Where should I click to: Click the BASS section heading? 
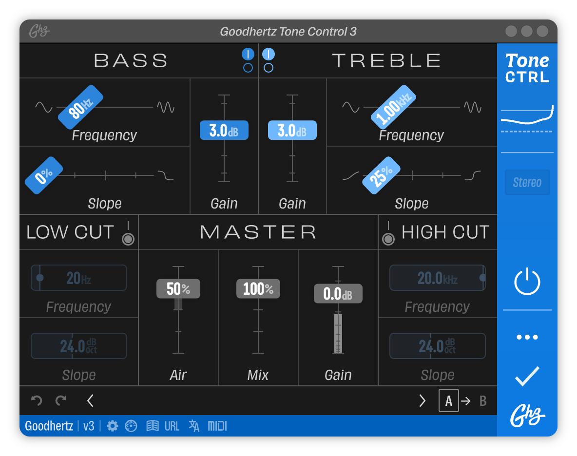coord(131,61)
